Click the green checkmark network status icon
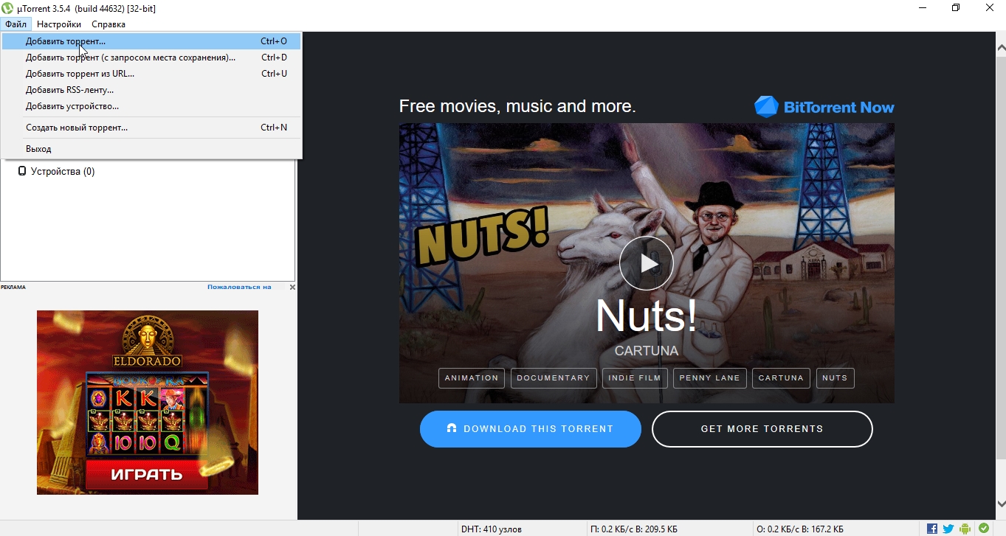Screen dimensions: 1006x536 (x=984, y=529)
